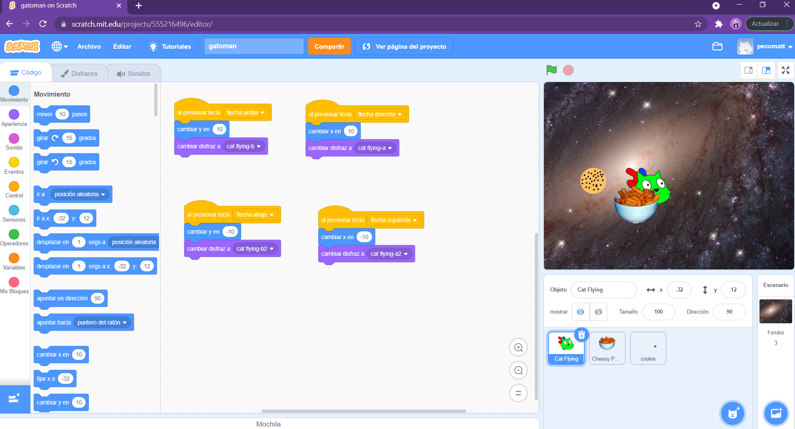Click the Tamaño size field
This screenshot has width=795, height=429.
point(659,312)
